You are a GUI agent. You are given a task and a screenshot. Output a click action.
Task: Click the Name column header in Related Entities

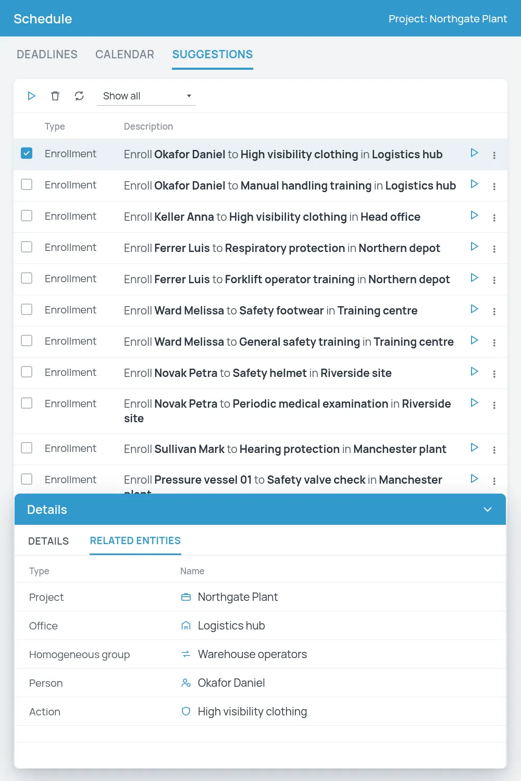click(192, 571)
